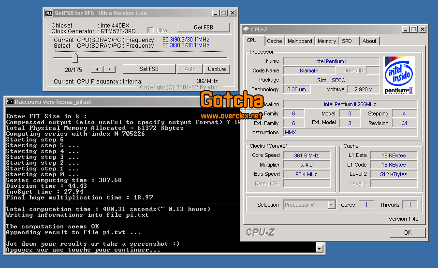The height and width of the screenshot is (268, 438).
Task: Click the Cores count field
Action: coord(366,205)
